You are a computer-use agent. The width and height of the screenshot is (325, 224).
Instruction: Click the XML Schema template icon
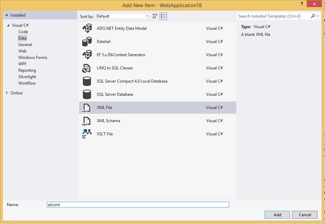tap(87, 120)
